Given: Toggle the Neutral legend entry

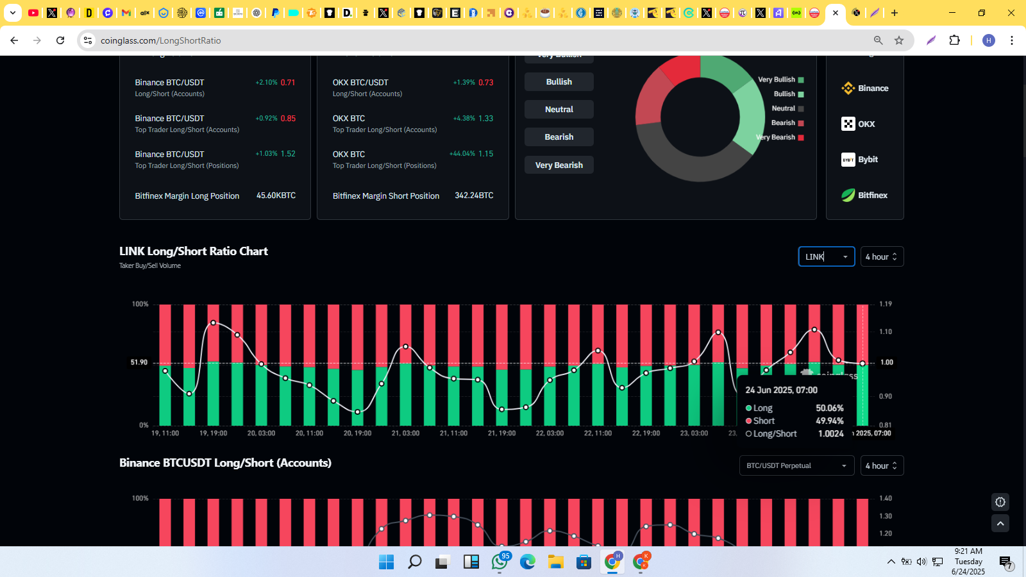Looking at the screenshot, I should tap(787, 109).
